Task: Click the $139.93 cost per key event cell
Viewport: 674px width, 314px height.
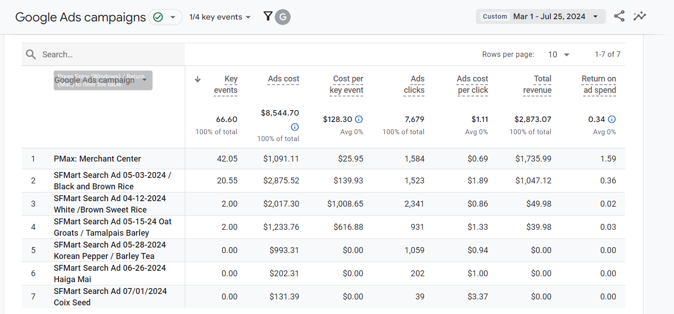Action: pos(349,181)
